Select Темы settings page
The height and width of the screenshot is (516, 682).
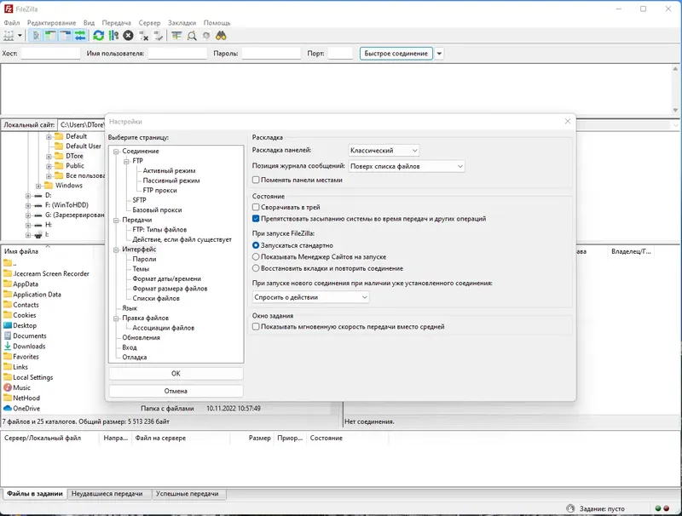coord(141,269)
